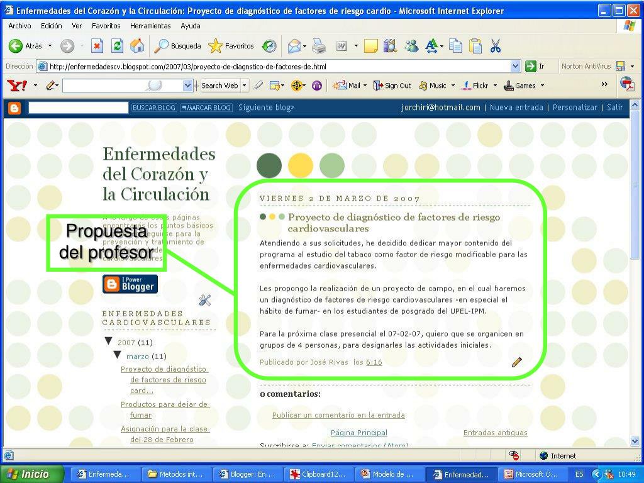644x483 pixels.
Task: Collapse the 2007 archive triangle
Action: 109,341
